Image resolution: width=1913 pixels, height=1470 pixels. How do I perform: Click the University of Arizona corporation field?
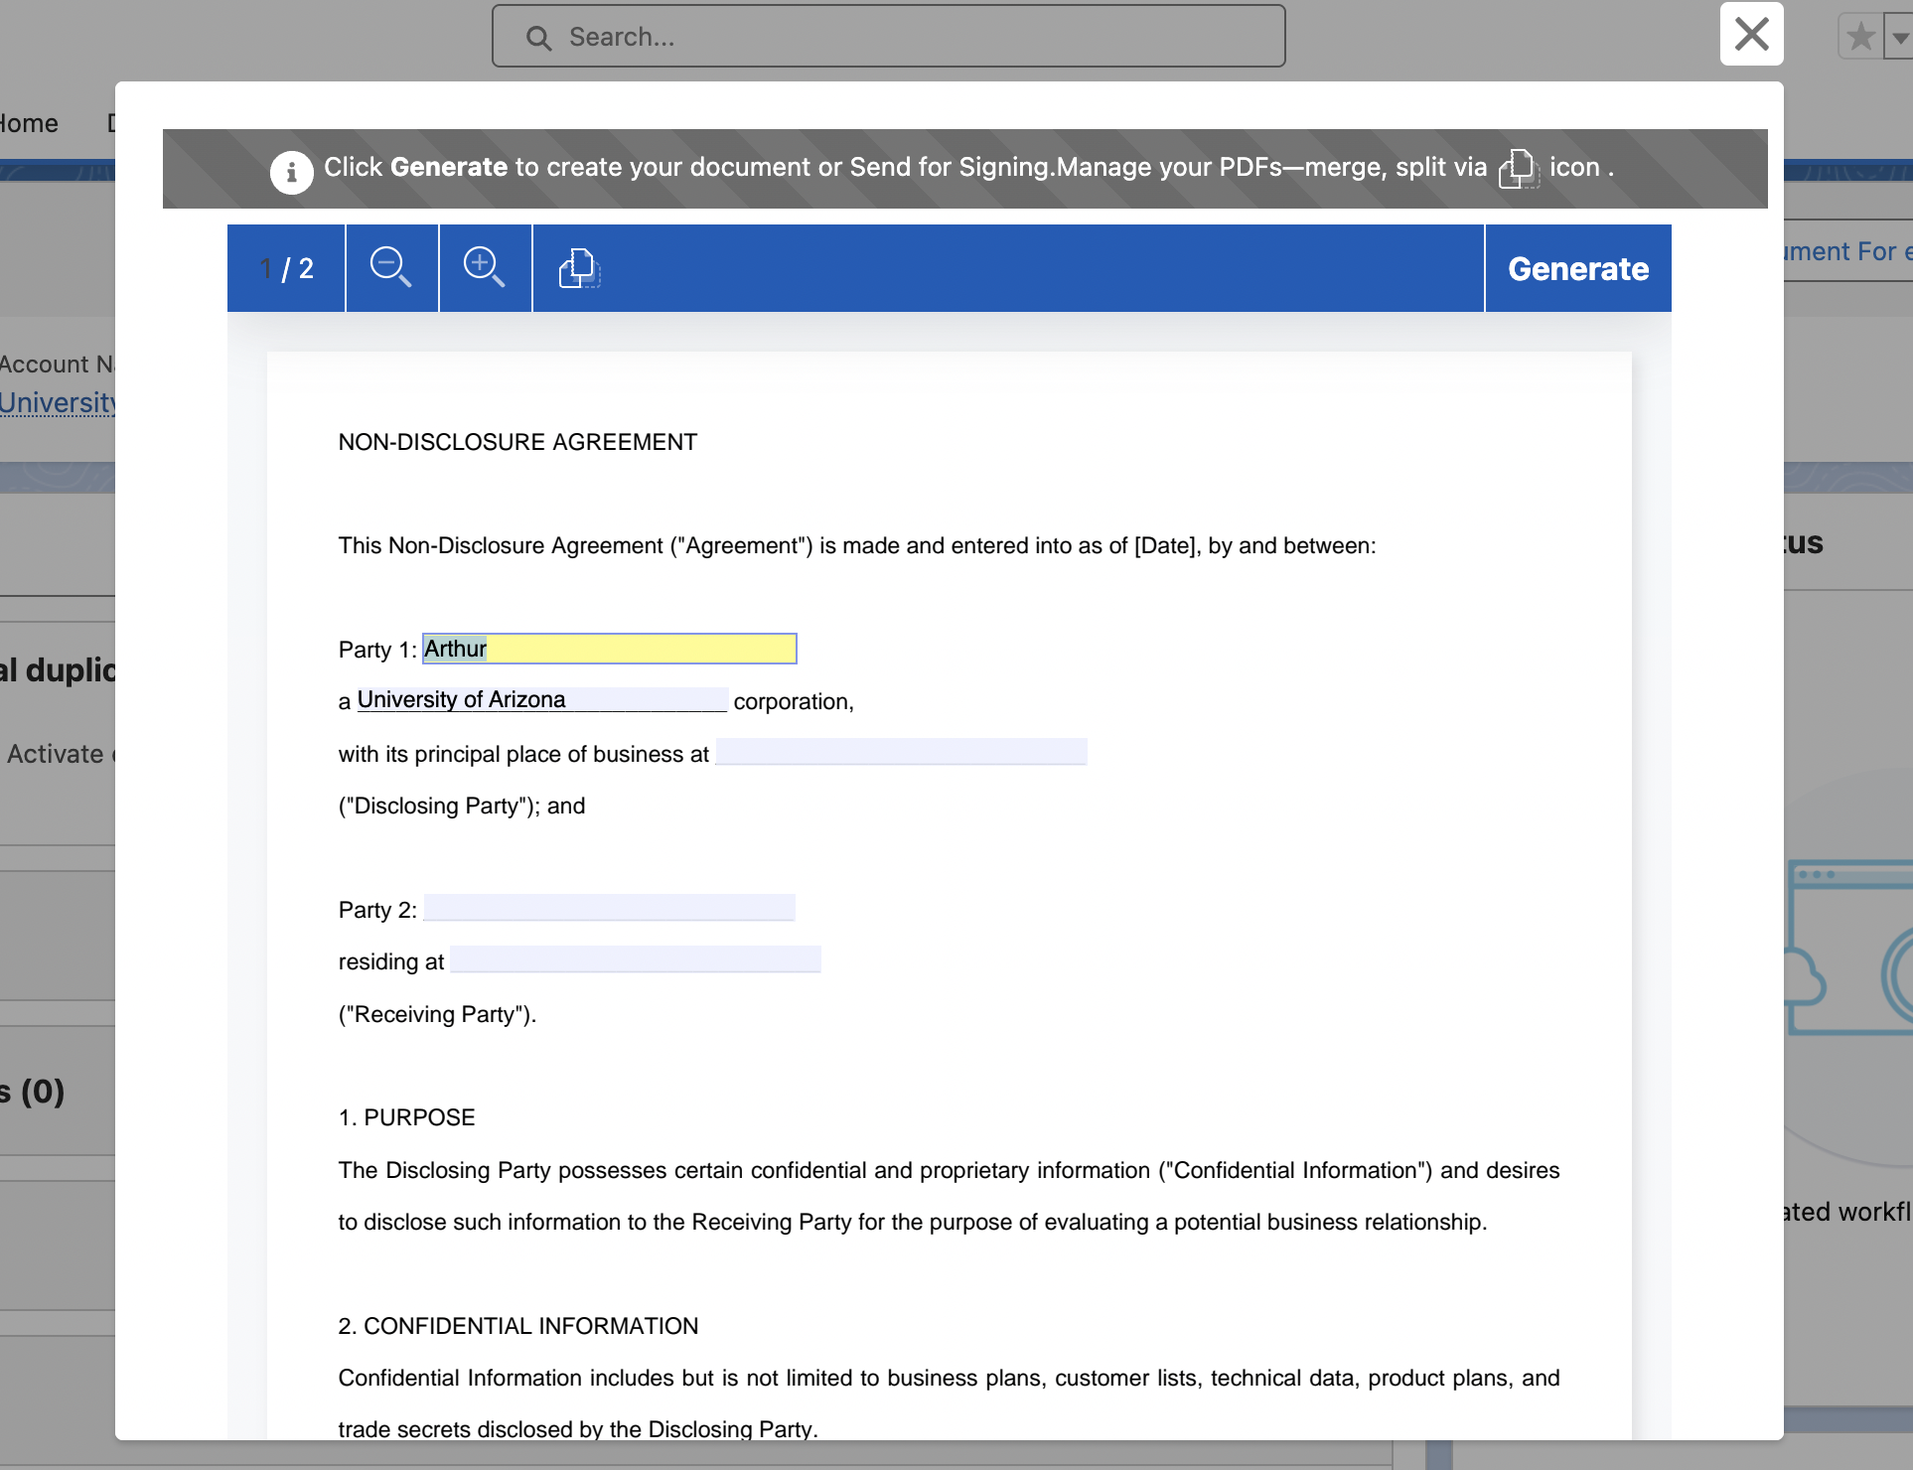542,699
